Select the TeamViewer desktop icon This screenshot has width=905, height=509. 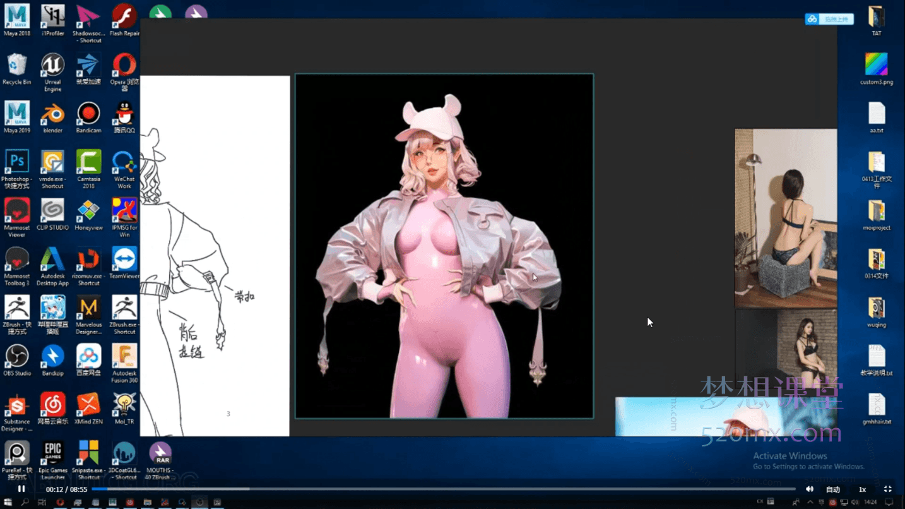(124, 261)
